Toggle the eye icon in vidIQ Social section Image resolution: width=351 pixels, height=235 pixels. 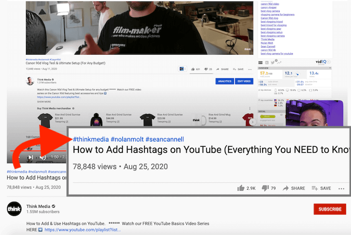281,115
